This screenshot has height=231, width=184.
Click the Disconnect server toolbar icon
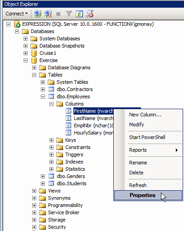click(48, 14)
